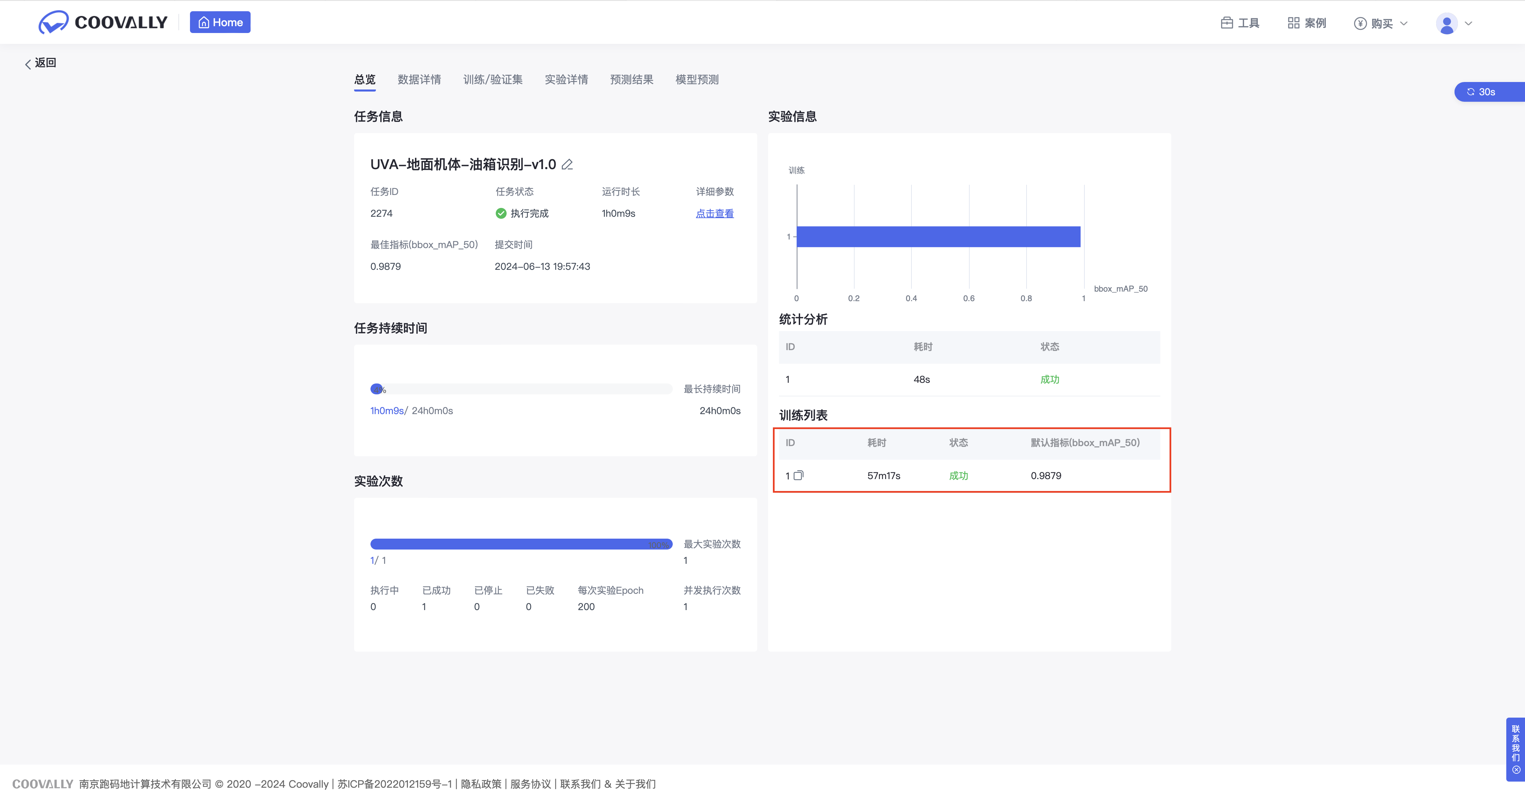This screenshot has width=1525, height=802.
Task: Expand the account dropdown chevron
Action: 1468,24
